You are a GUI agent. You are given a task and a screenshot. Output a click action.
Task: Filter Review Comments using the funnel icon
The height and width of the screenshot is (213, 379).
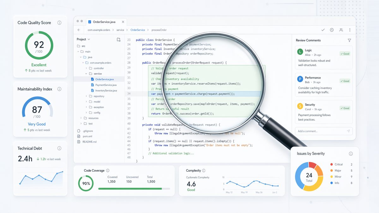349,40
